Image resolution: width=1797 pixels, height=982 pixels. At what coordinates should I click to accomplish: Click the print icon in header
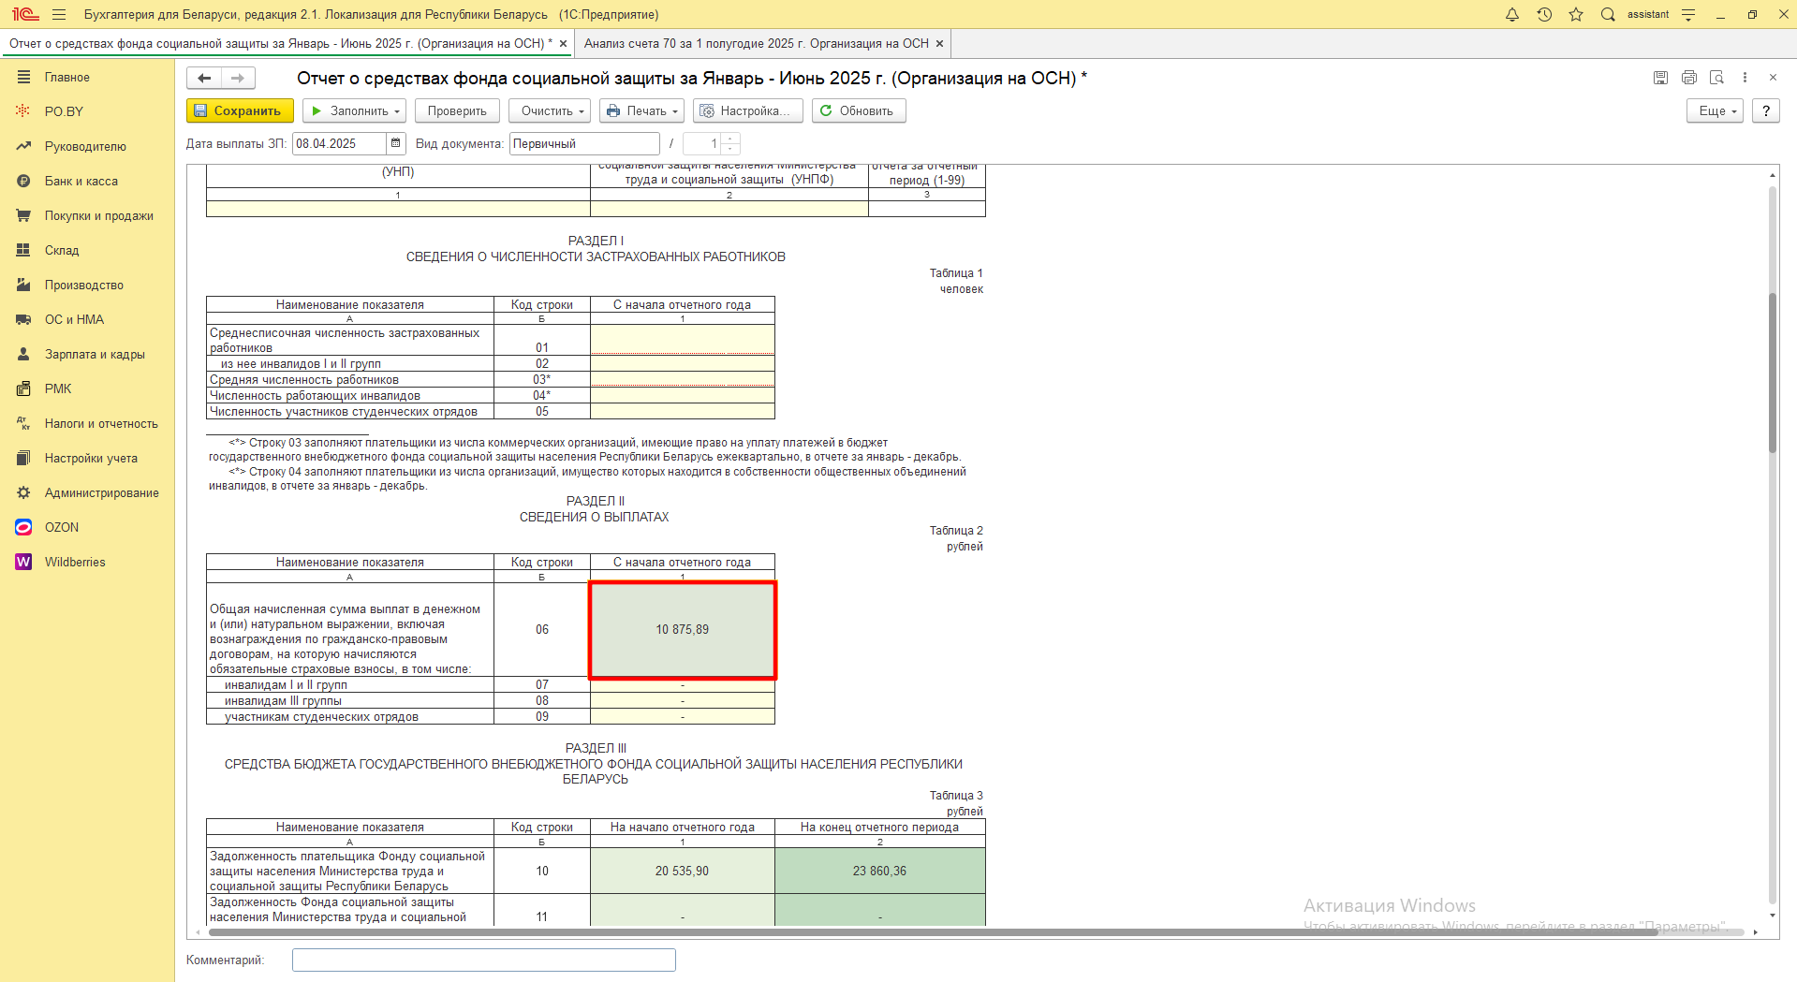(x=1688, y=78)
